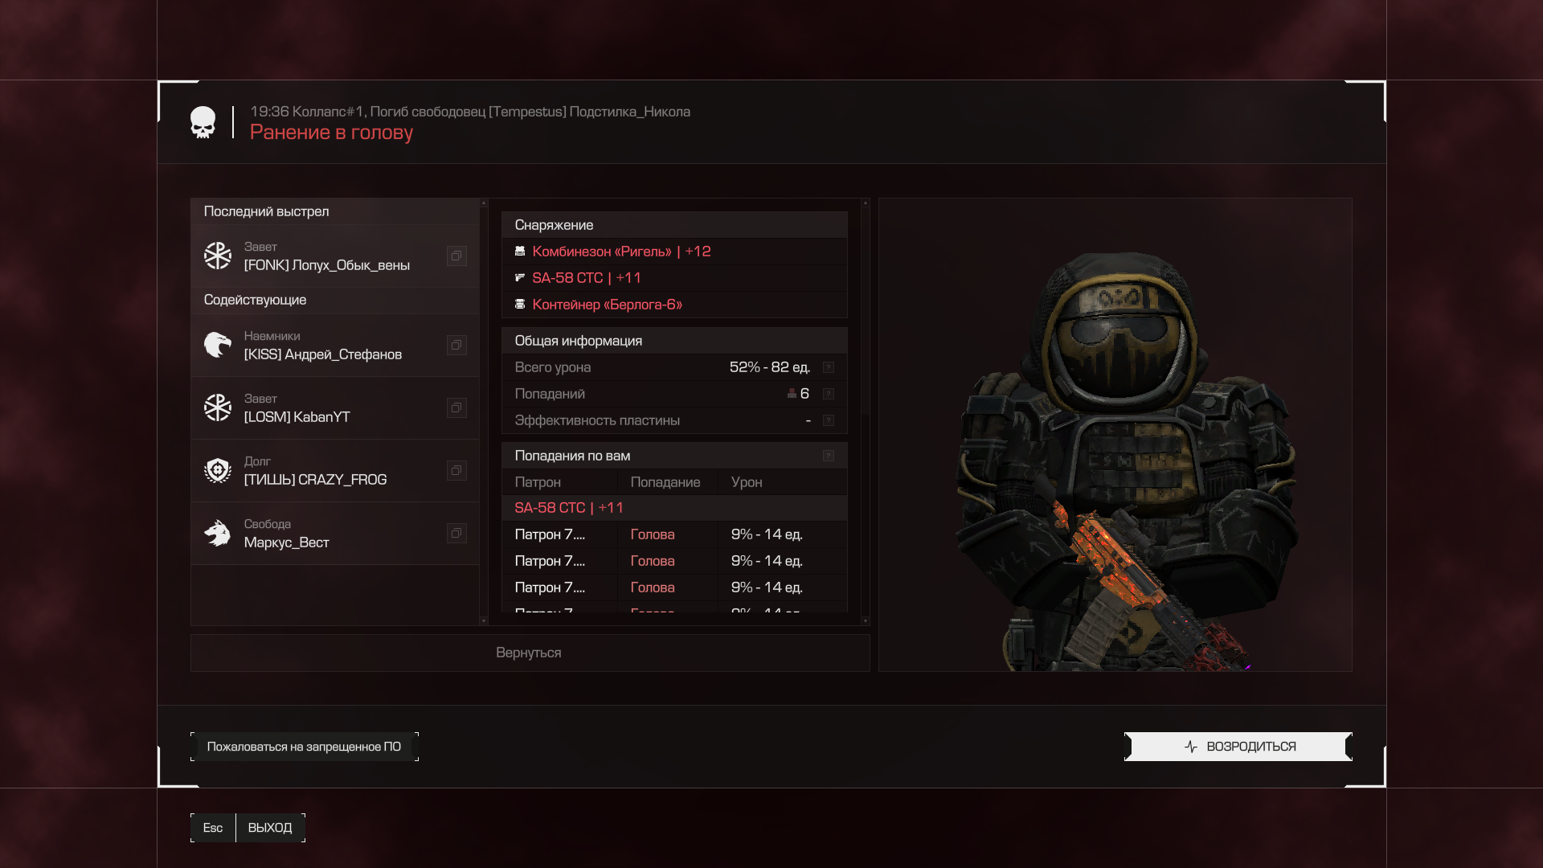The width and height of the screenshot is (1543, 868).
Task: Copy name of [ТИШЬ] CRAZY_FROG
Action: [x=456, y=470]
